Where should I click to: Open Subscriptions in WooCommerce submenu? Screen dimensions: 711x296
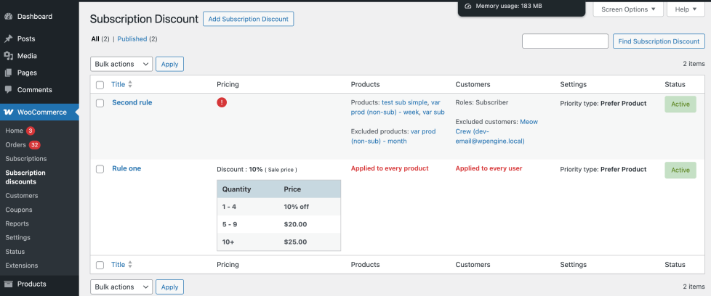(26, 159)
